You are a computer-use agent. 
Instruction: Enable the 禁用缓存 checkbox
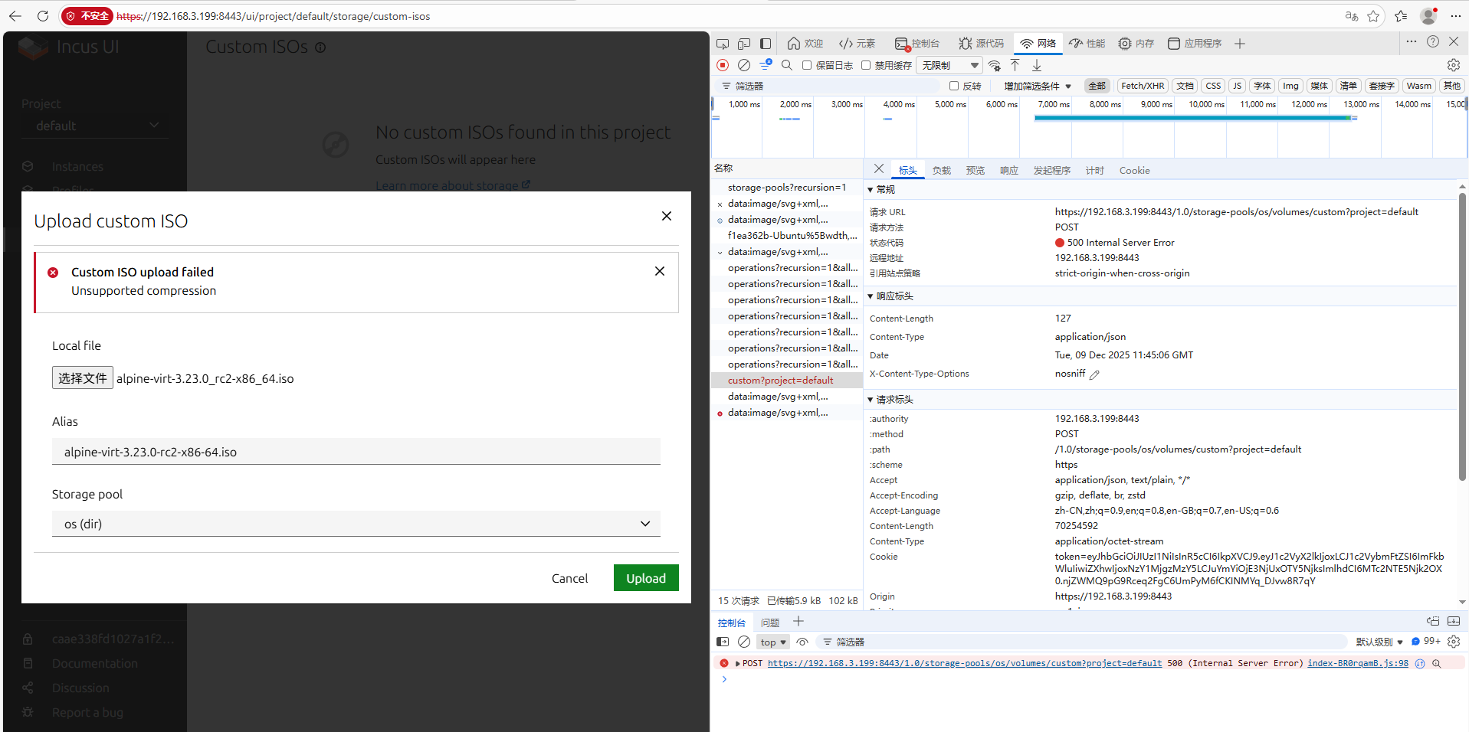pos(866,65)
